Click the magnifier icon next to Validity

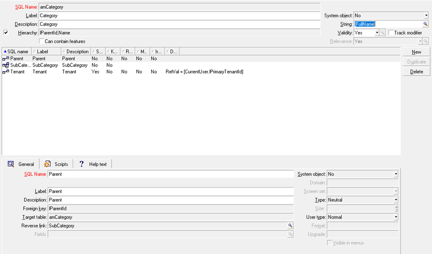click(x=383, y=33)
